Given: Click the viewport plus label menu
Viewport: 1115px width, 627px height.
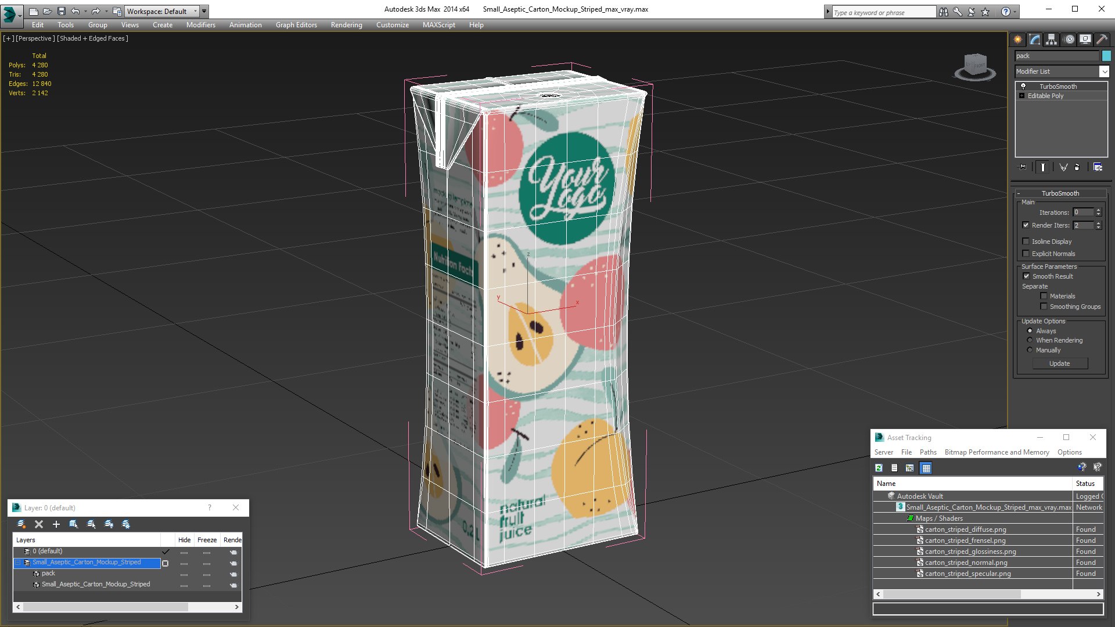Looking at the screenshot, I should [9, 38].
